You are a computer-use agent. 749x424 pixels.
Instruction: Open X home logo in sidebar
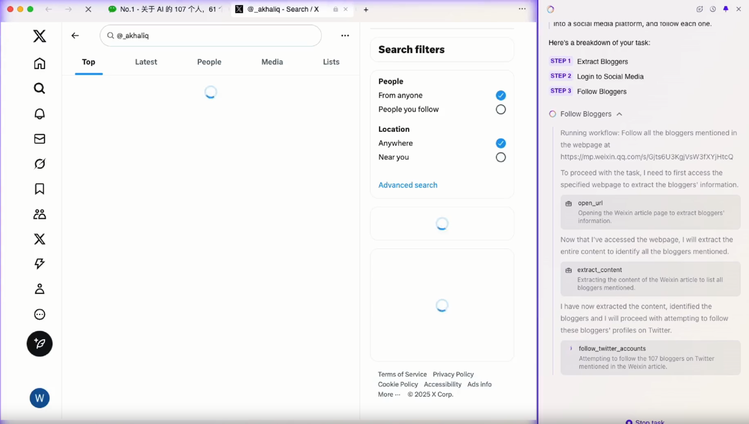coord(39,36)
